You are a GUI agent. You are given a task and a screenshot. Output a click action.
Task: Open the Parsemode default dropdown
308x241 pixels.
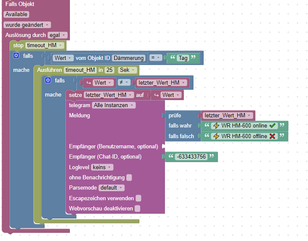(111, 188)
